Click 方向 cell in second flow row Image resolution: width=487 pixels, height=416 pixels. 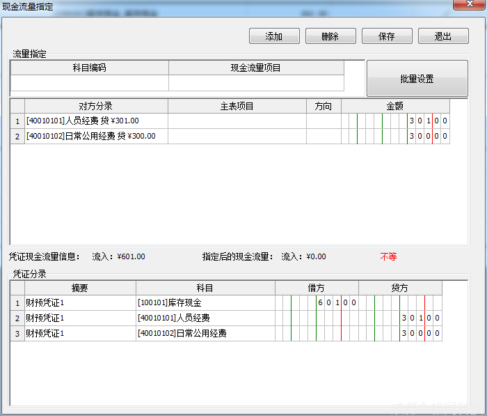(324, 137)
